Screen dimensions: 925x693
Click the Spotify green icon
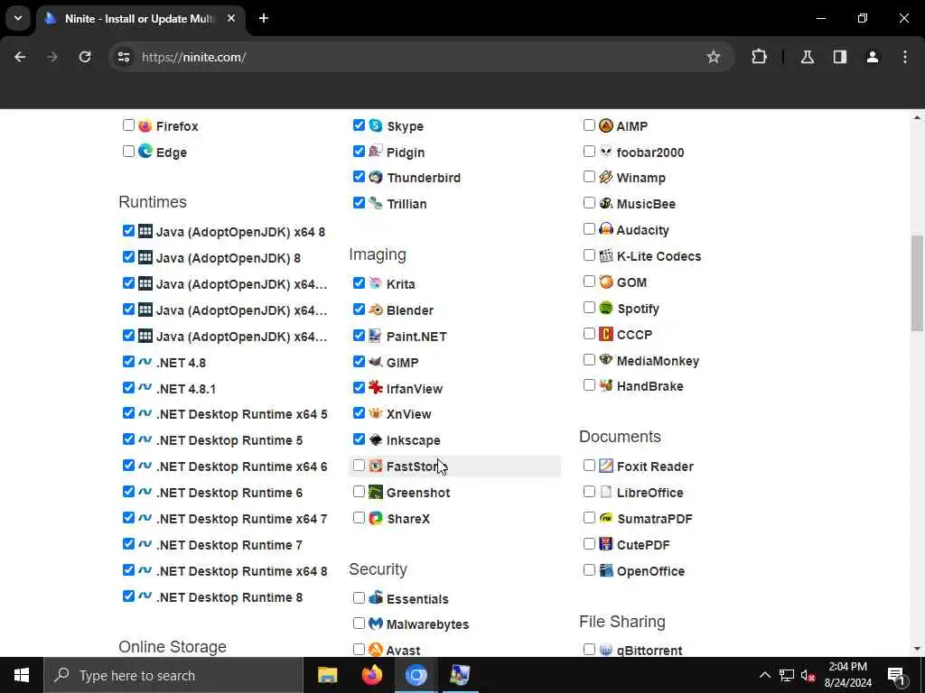point(606,308)
